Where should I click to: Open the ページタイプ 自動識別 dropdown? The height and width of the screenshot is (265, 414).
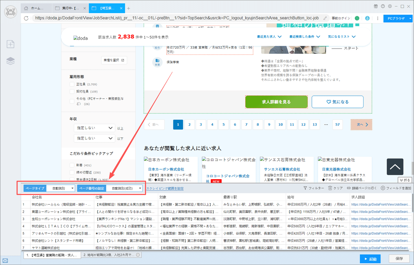[61, 188]
